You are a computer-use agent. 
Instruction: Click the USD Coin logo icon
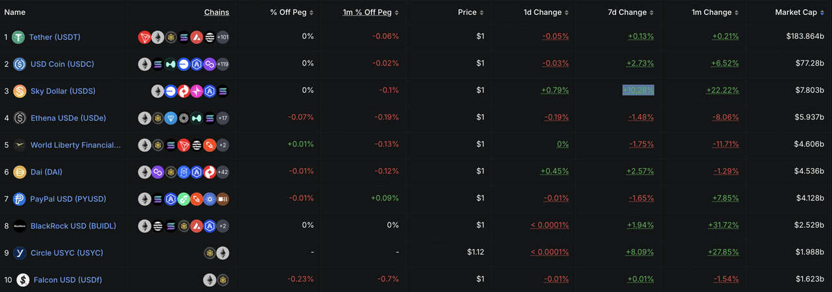point(19,64)
